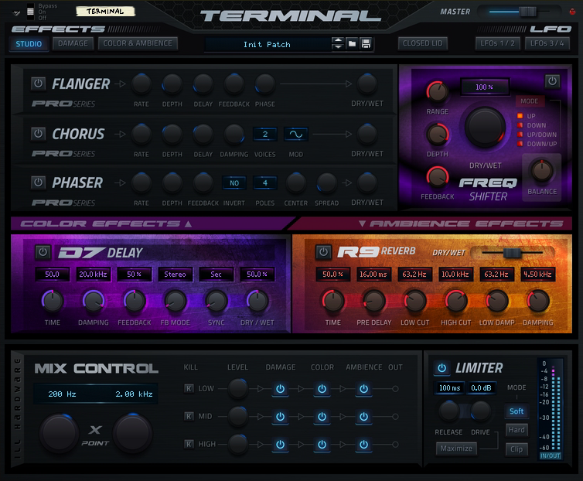Image resolution: width=583 pixels, height=481 pixels.
Task: Open the Chorus MOD waveform selector
Action: (x=296, y=134)
